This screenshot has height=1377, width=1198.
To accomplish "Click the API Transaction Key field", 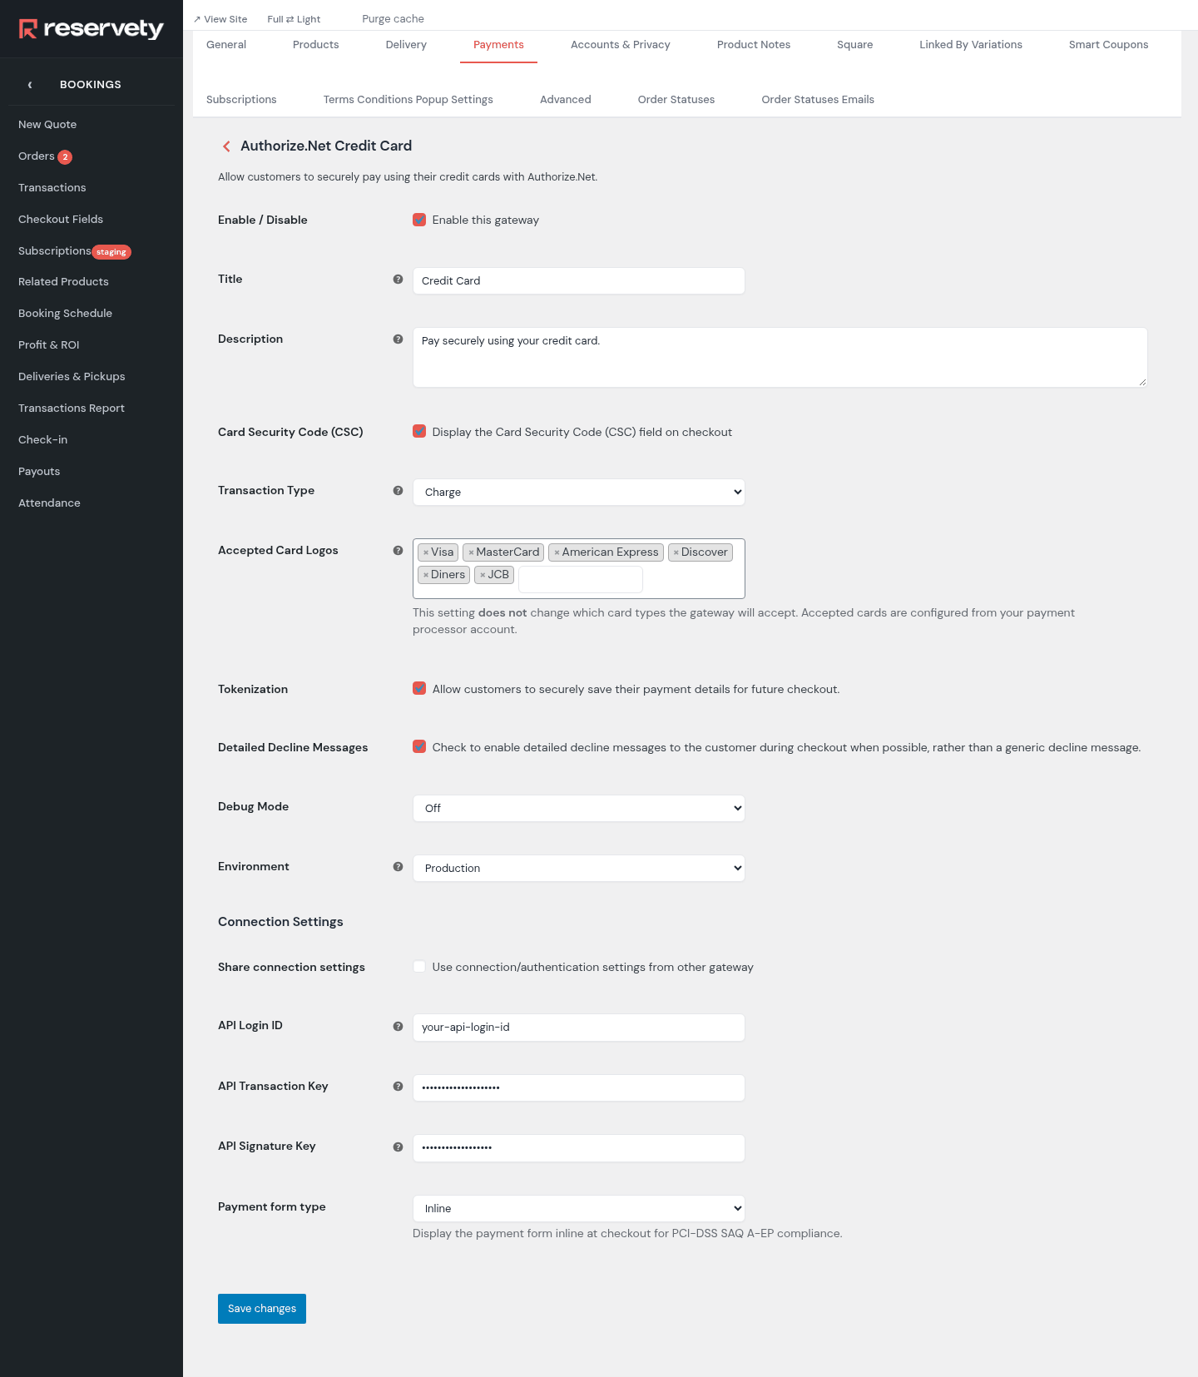I will point(579,1087).
